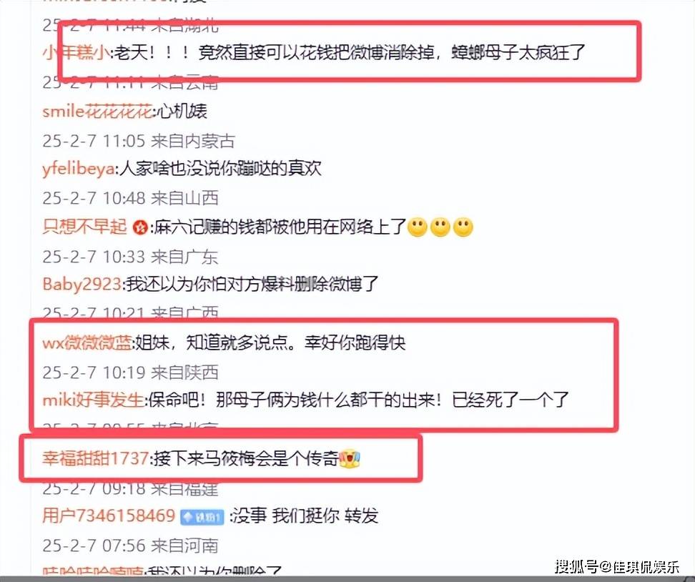The width and height of the screenshot is (695, 582).
Task: Click timestamp 25-2-7 07:56 来自河南
Action: pos(130,546)
